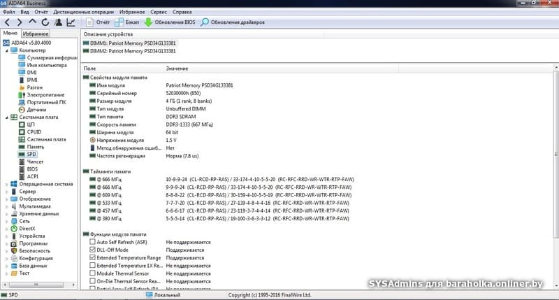Viewport: 559px width, 300px height.
Task: Expand the Отображение tree node
Action: click(7, 199)
